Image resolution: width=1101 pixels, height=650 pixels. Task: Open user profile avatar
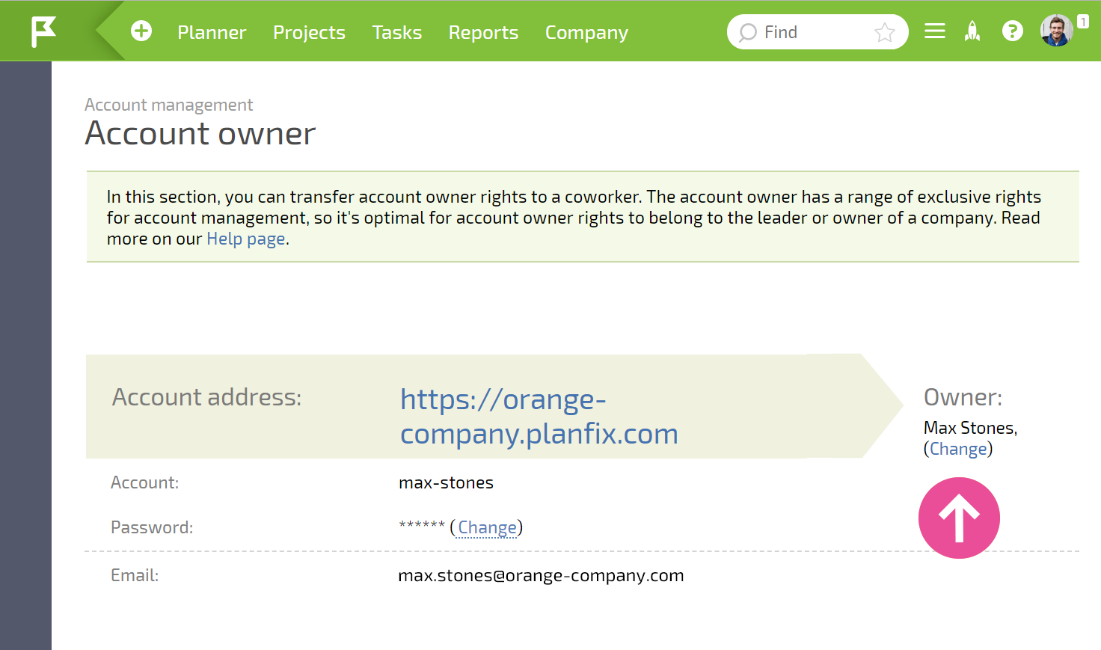1057,31
